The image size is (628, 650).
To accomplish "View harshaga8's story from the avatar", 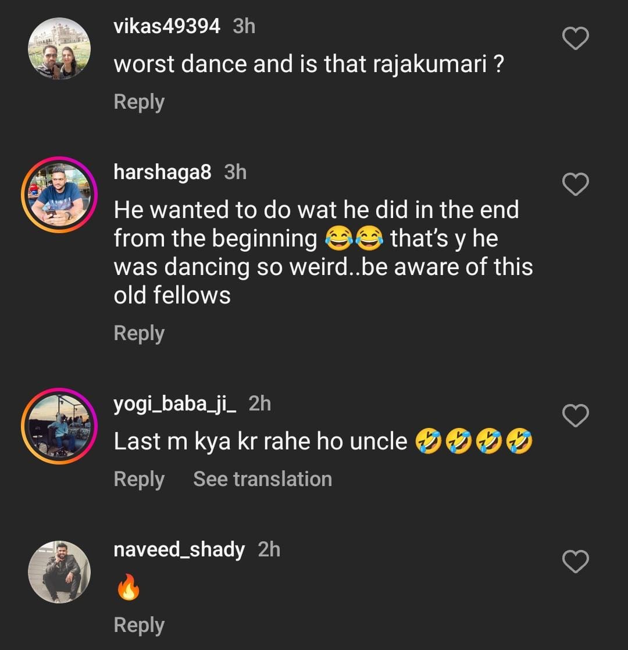I will (x=59, y=194).
